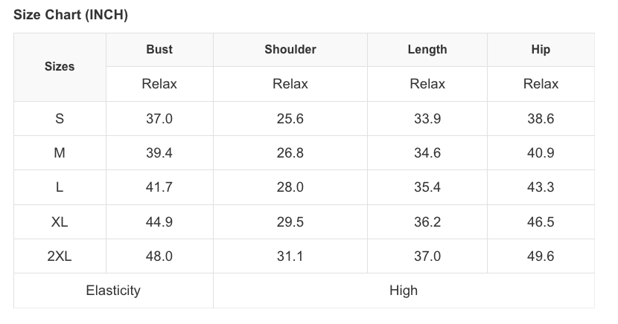
Task: Click the Elasticity label cell
Action: pyautogui.click(x=113, y=291)
